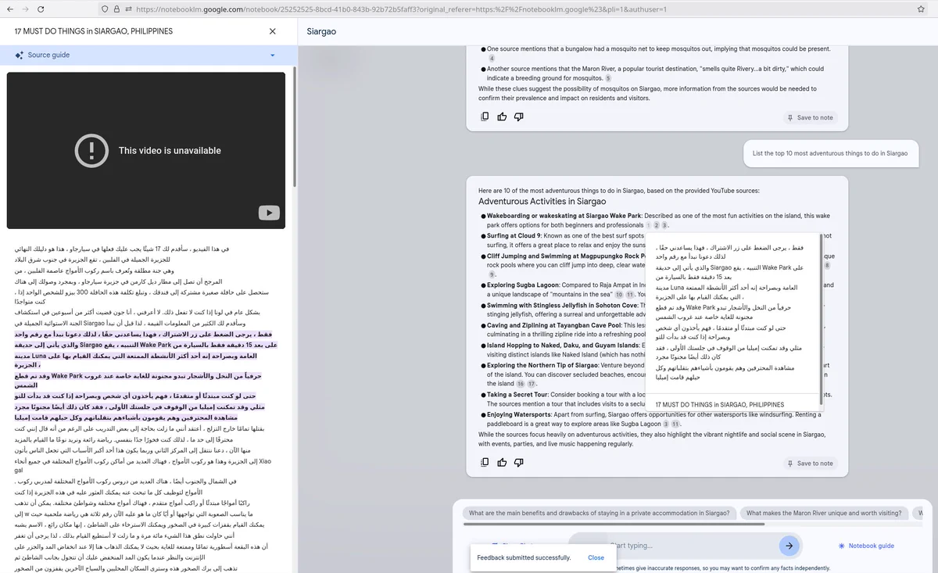938x573 pixels.
Task: Go back using browser back arrow
Action: pyautogui.click(x=10, y=9)
